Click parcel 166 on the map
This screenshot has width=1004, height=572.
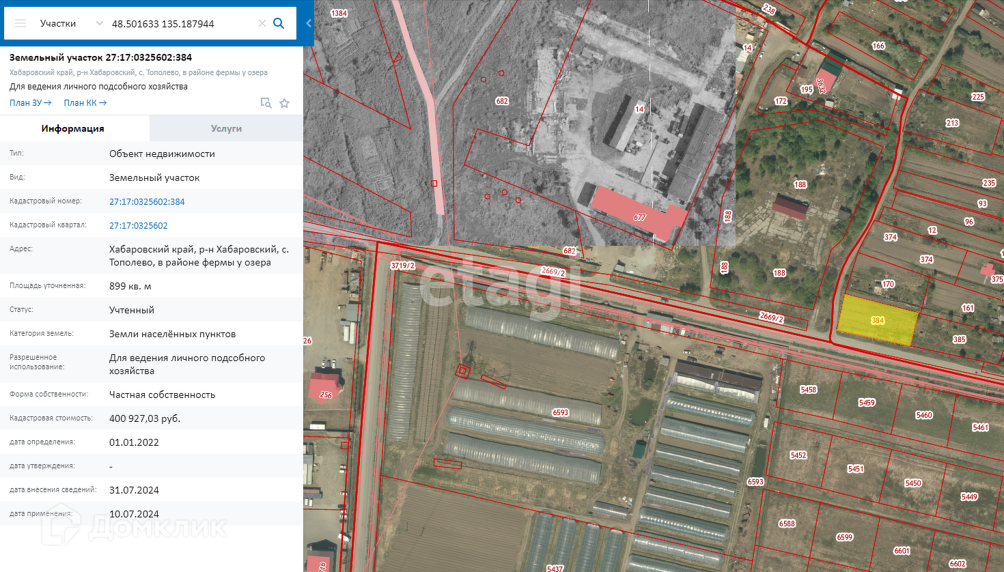point(878,46)
